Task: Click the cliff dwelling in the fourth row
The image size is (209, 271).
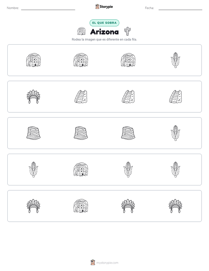Action: click(81, 170)
